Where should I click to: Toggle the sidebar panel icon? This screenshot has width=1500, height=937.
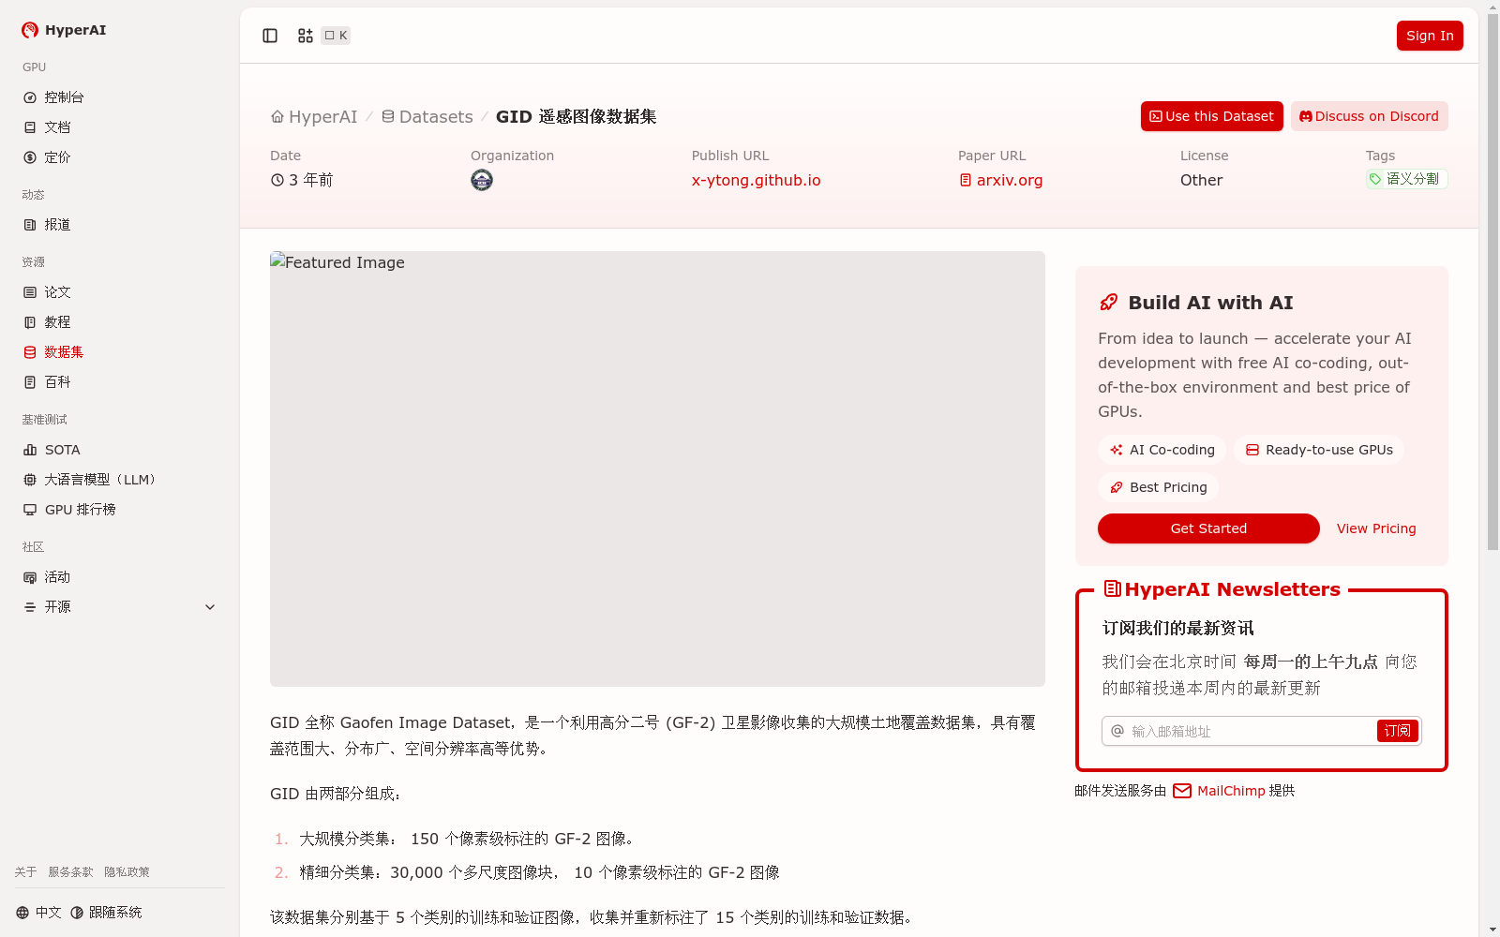pos(270,36)
